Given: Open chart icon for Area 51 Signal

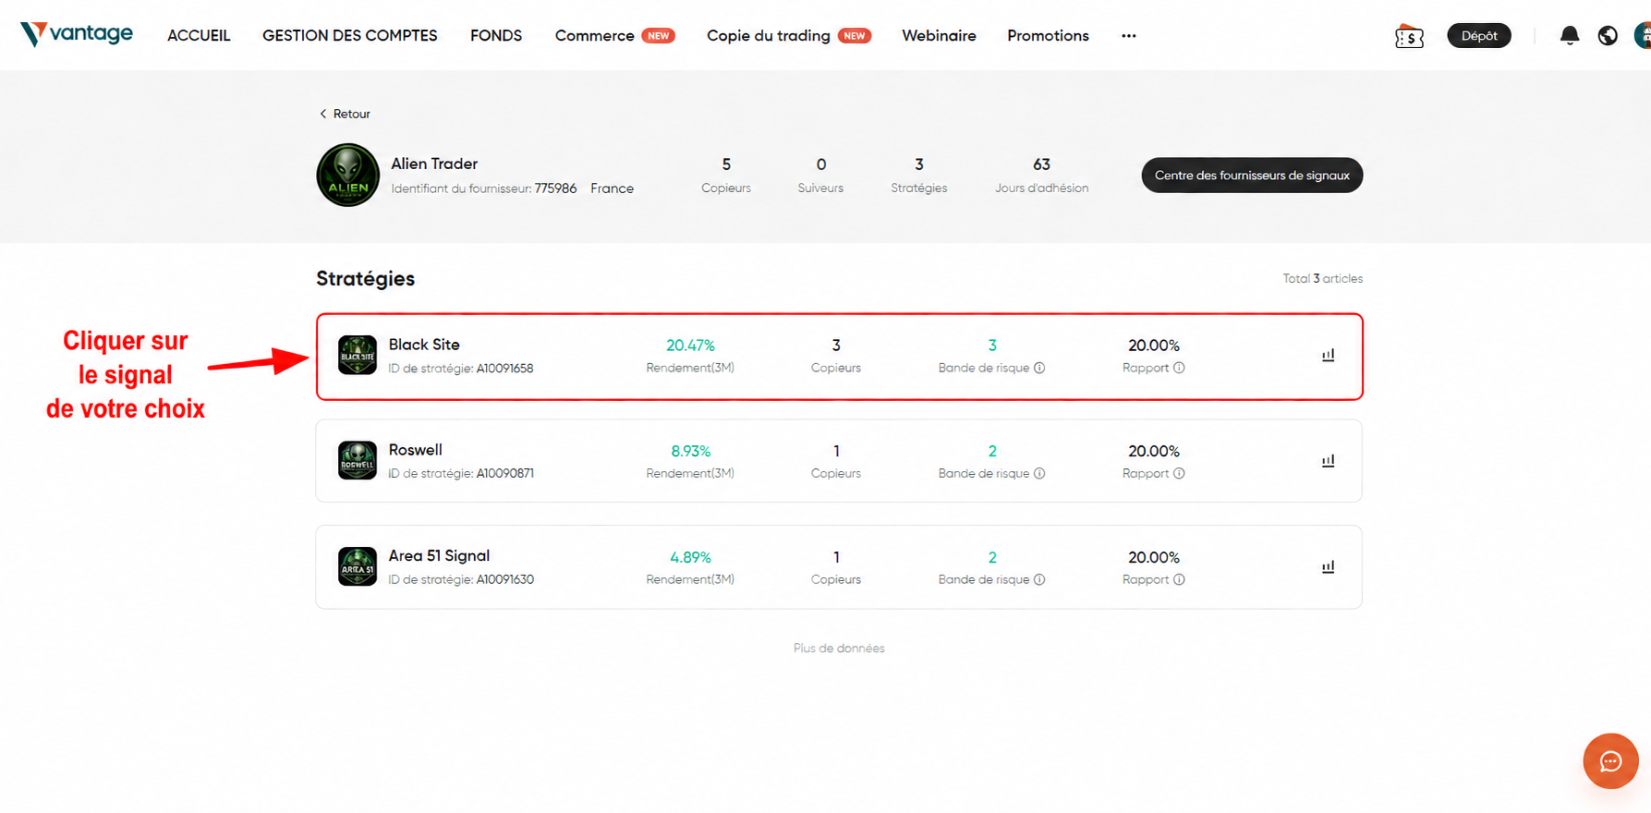Looking at the screenshot, I should coord(1328,567).
